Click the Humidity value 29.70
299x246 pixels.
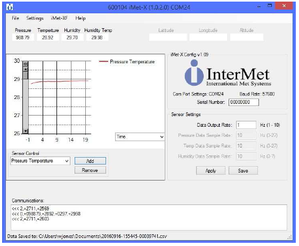tap(72, 37)
